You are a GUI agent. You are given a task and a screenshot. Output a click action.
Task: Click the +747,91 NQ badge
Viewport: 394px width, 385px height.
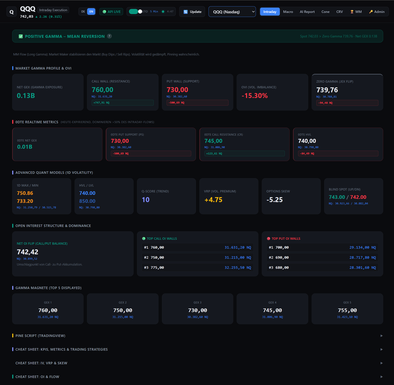(x=122, y=103)
